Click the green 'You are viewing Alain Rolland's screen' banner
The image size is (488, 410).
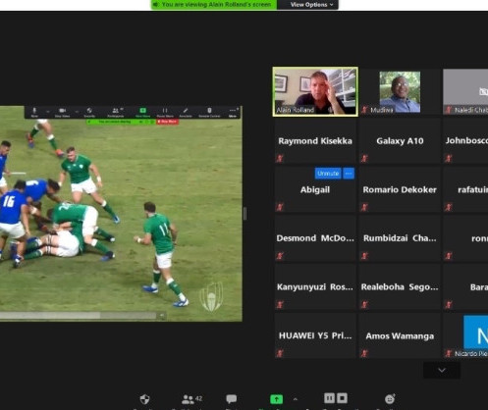[x=214, y=5]
